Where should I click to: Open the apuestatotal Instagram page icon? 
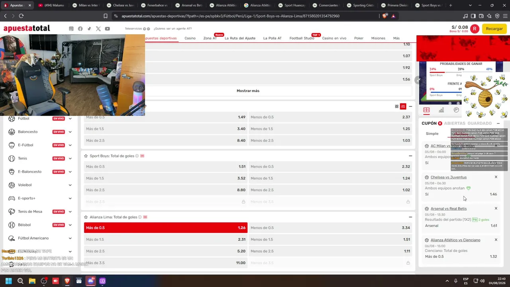click(71, 29)
